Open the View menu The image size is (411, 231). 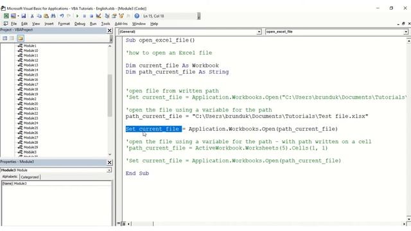tap(36, 24)
